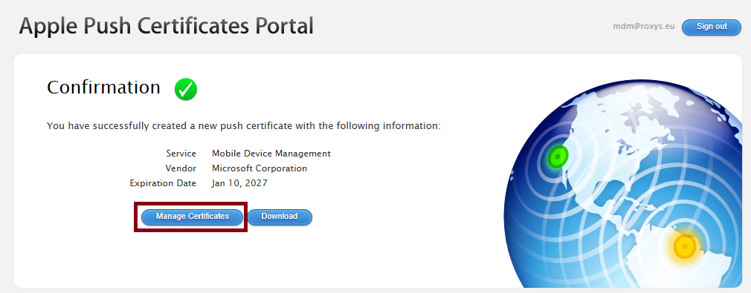Click the Manage Certificates button
This screenshot has height=293, width=751.
192,217
